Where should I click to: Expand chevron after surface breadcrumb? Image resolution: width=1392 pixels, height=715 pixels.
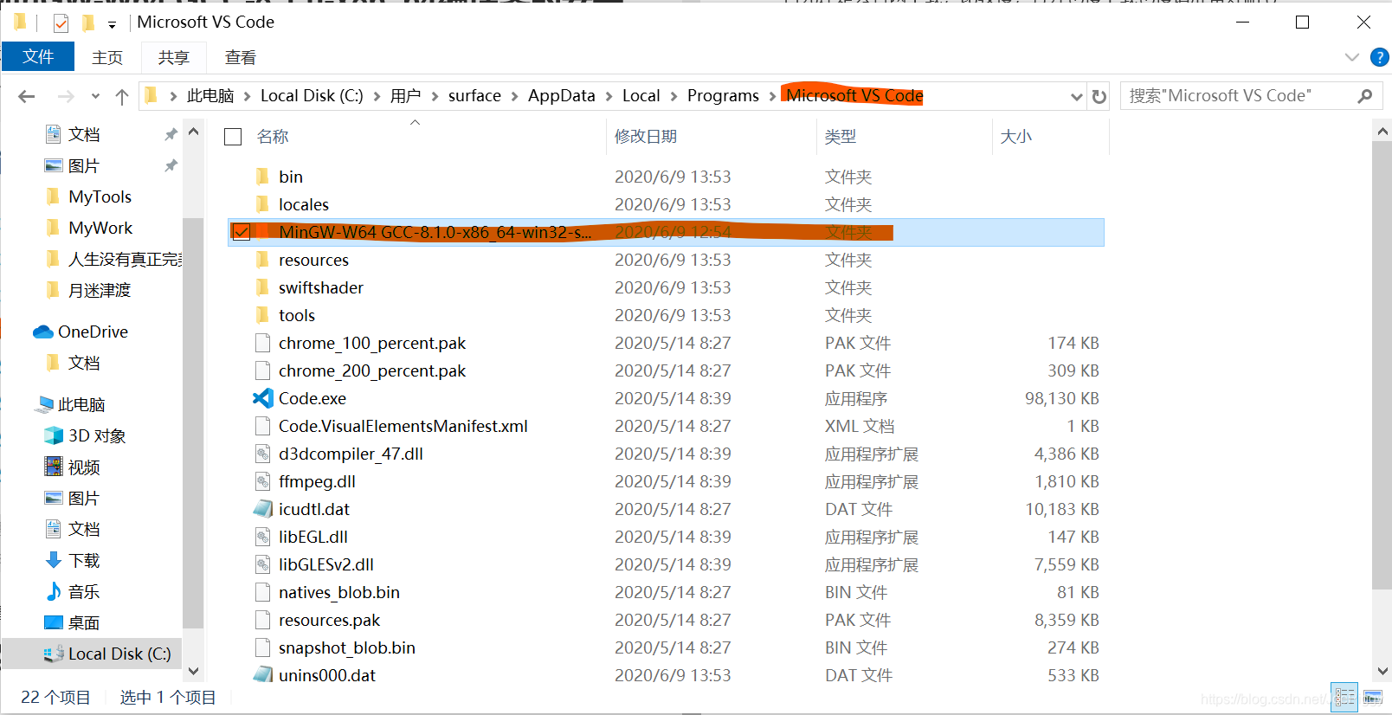(514, 96)
